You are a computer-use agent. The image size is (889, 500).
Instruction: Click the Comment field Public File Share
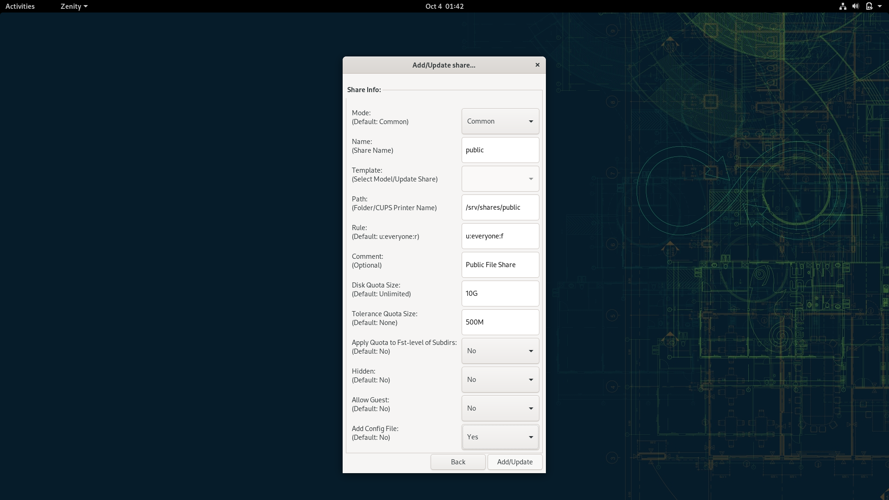[500, 265]
